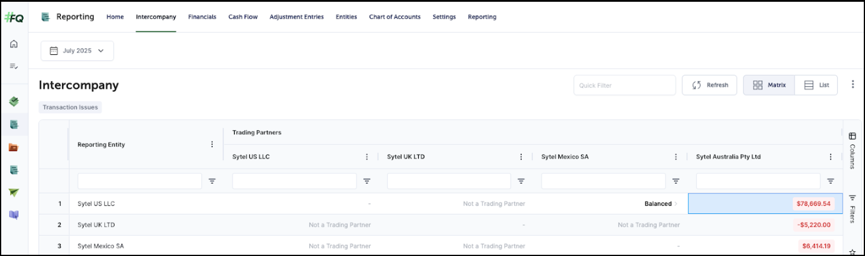The width and height of the screenshot is (865, 256).
Task: Expand the Columns side panel
Action: [852, 151]
